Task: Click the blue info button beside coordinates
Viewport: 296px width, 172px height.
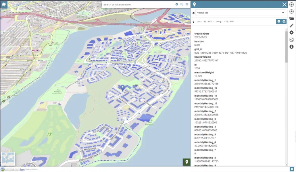Action: coord(279,21)
